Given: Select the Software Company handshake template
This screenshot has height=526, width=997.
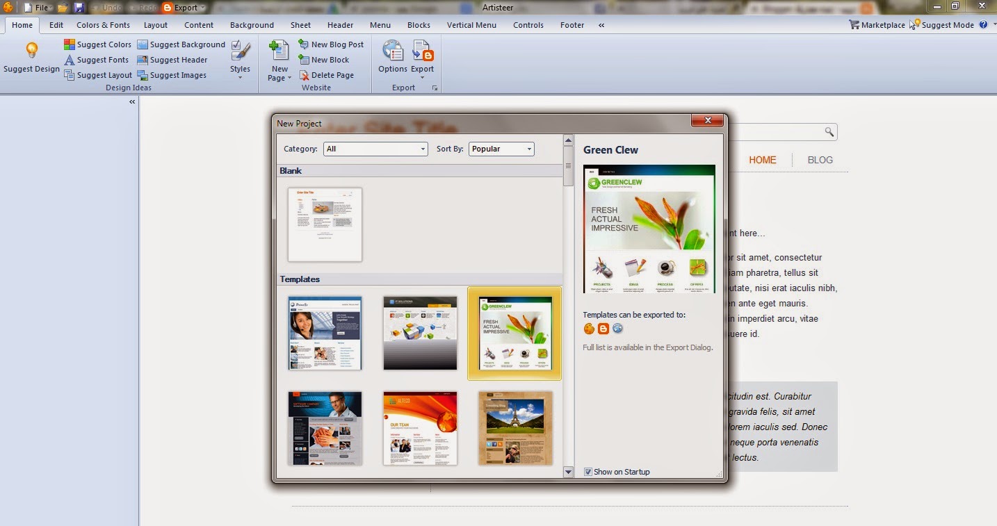Looking at the screenshot, I should [325, 428].
